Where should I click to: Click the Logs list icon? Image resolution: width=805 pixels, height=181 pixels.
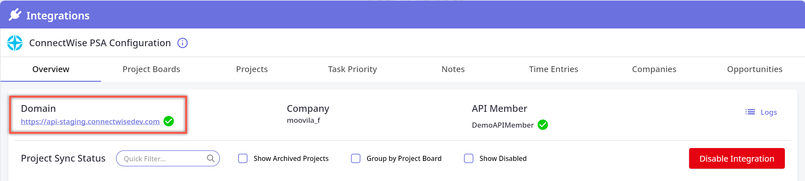[x=750, y=112]
